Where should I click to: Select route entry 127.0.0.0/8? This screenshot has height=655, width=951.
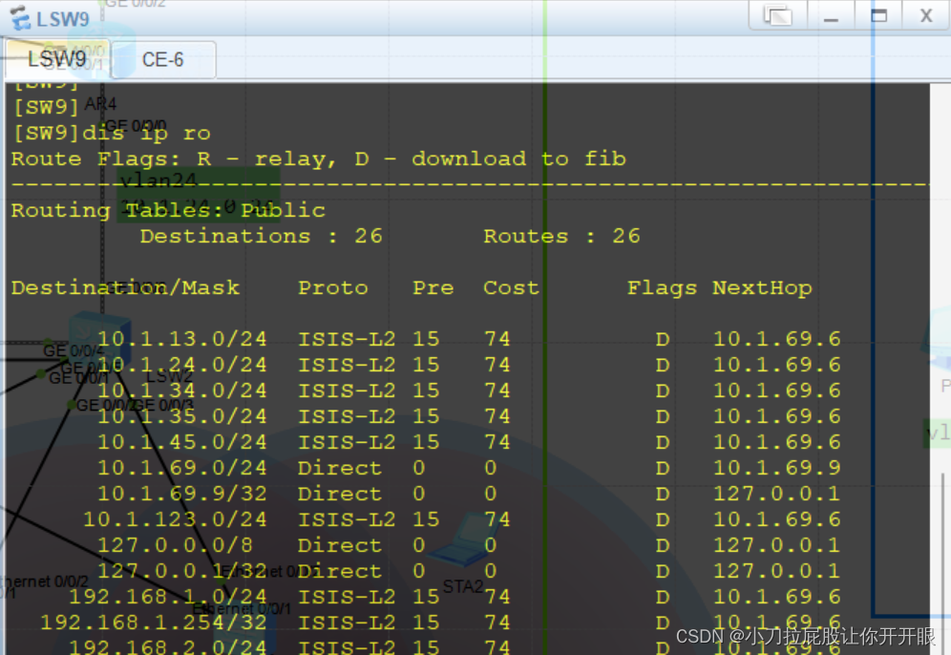[x=468, y=544]
